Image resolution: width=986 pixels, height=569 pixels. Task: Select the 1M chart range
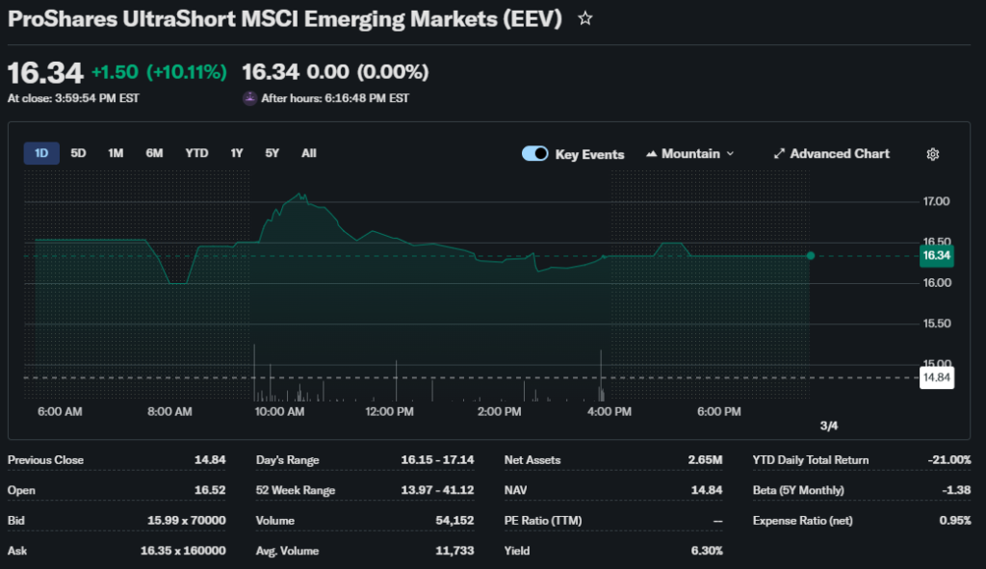(x=116, y=153)
